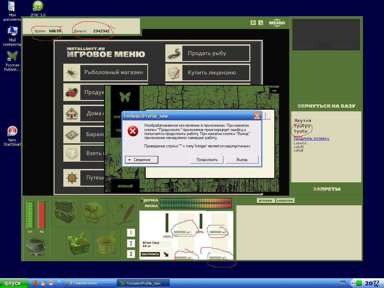
Task: Click the pause icon in the top bar
Action: coord(253,23)
